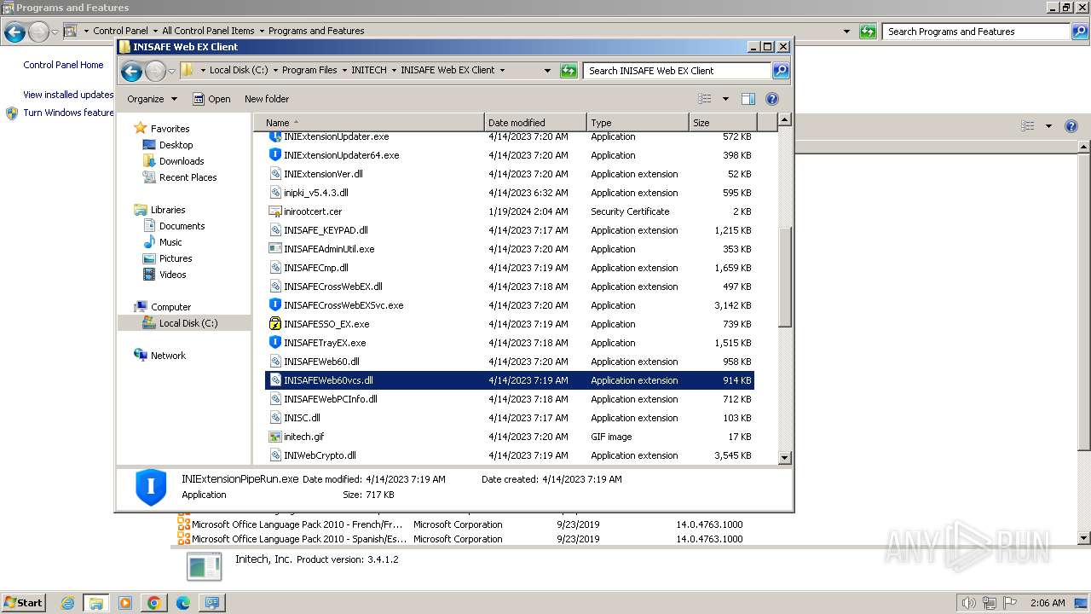Click the Search INISAFE Web EX Client field

coord(678,71)
